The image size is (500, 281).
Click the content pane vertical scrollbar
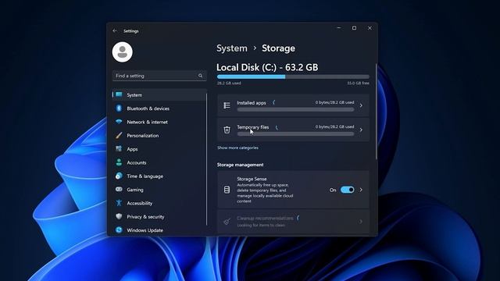(x=377, y=112)
